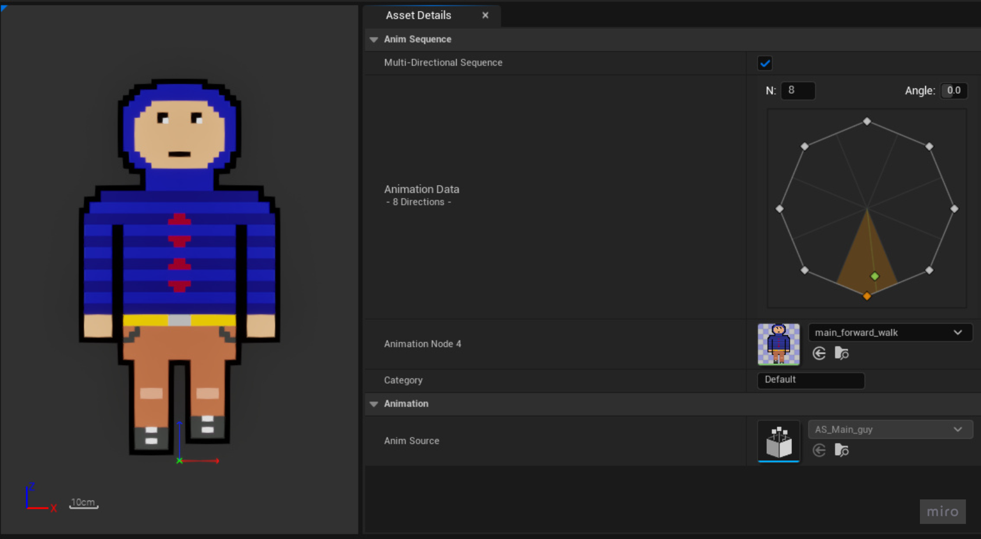Select the top direction node of the octagon

click(x=867, y=121)
